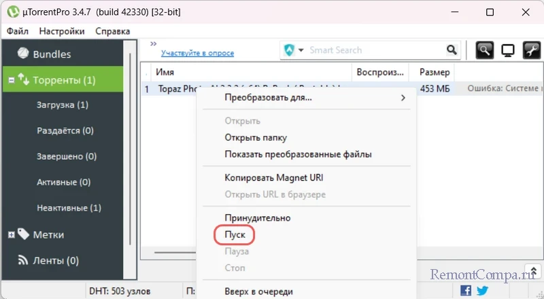Minimize the µTorrent window

[455, 12]
